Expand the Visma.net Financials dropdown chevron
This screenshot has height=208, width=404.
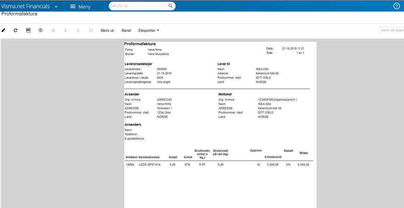pos(56,7)
